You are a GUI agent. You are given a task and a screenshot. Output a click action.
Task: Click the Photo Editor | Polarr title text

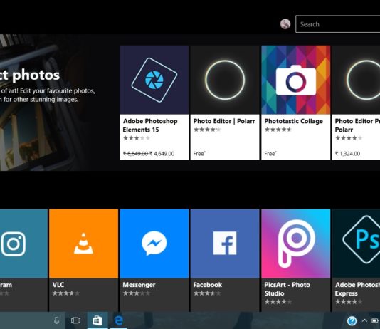224,121
